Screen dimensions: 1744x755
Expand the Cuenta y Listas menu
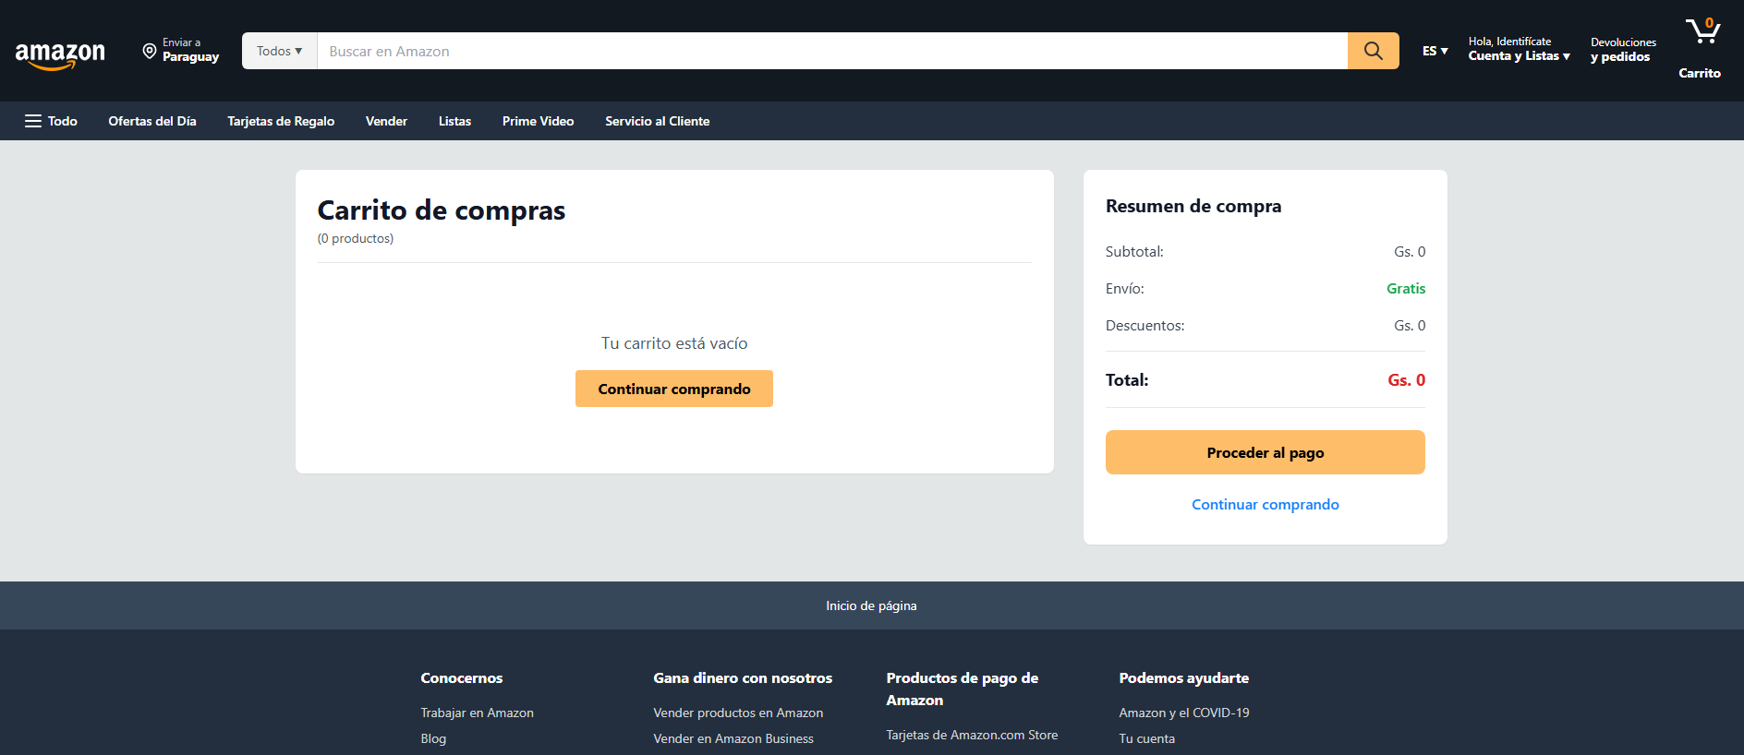tap(1519, 49)
